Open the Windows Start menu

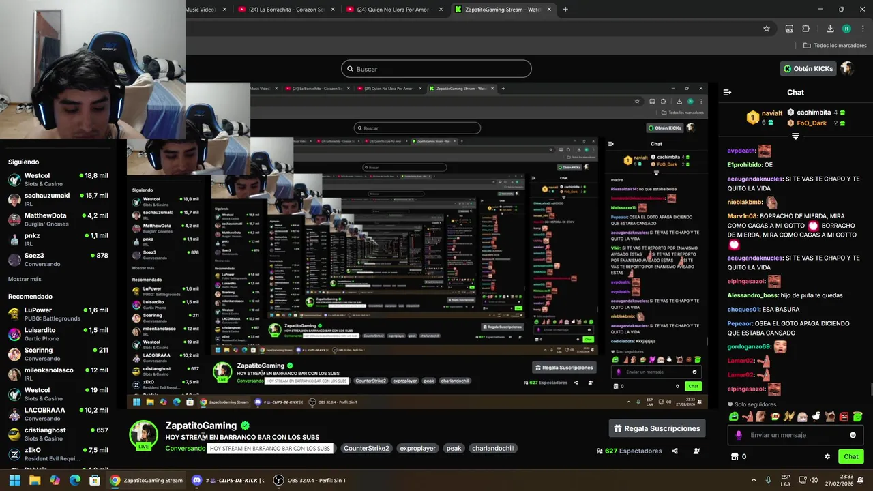(x=14, y=480)
